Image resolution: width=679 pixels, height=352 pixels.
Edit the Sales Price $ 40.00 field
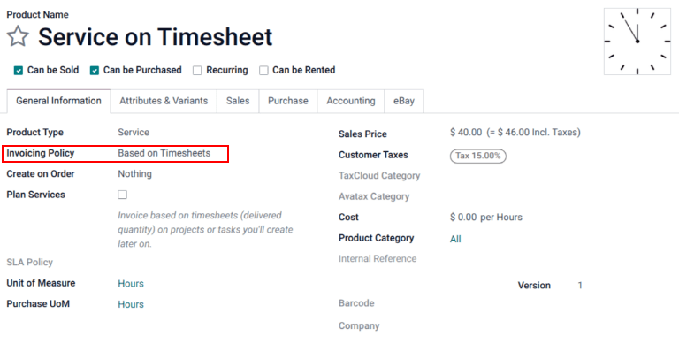pos(466,132)
